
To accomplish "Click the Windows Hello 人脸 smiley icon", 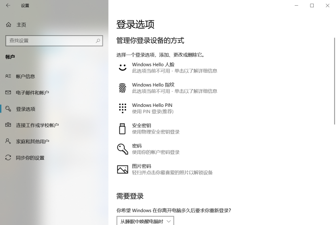I will [x=123, y=67].
